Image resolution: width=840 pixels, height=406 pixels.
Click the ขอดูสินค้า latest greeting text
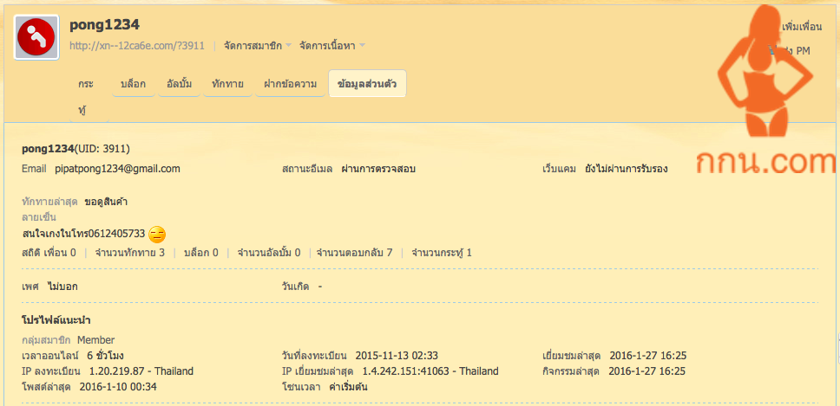click(x=106, y=202)
